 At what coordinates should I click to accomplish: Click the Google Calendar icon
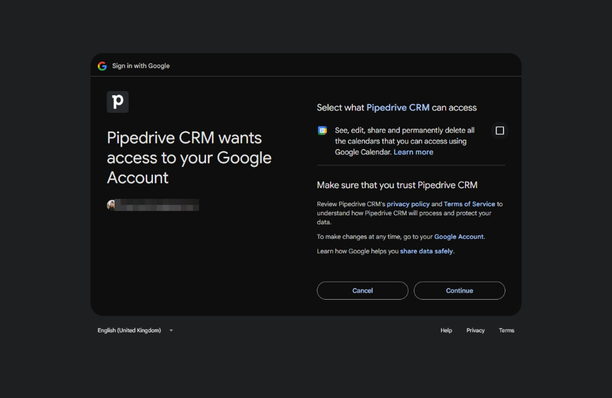322,130
